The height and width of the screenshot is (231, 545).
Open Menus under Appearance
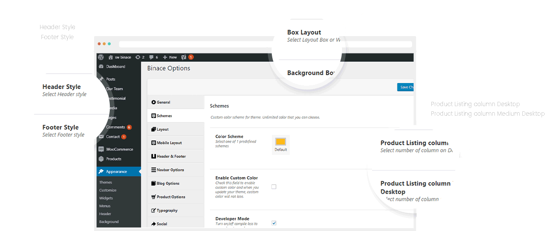105,206
